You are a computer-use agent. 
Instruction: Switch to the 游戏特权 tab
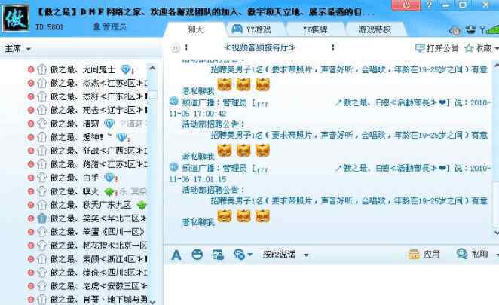click(x=374, y=29)
